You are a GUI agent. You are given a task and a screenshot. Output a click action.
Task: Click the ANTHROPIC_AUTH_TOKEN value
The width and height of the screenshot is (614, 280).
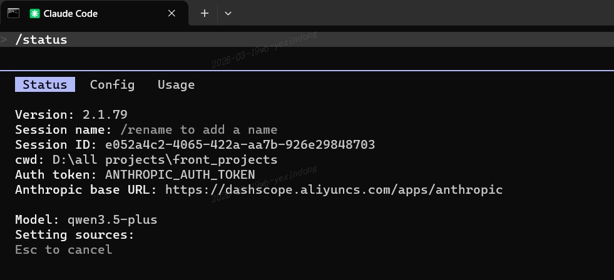pos(180,175)
